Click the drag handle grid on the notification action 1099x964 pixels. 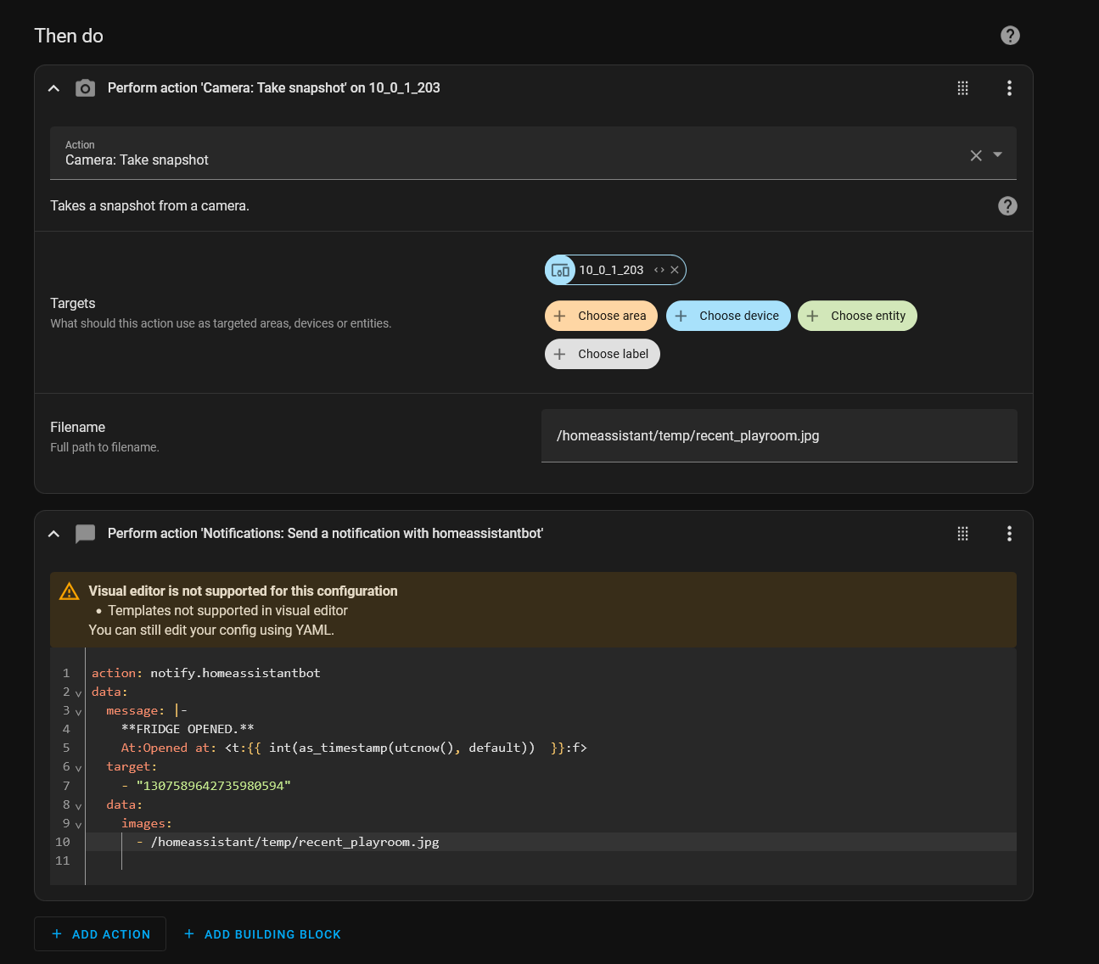click(x=962, y=534)
